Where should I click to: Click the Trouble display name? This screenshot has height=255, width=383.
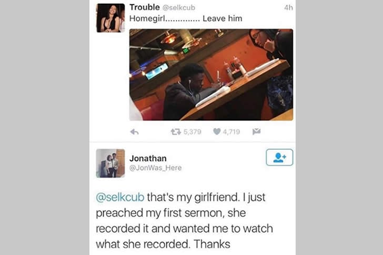(144, 7)
